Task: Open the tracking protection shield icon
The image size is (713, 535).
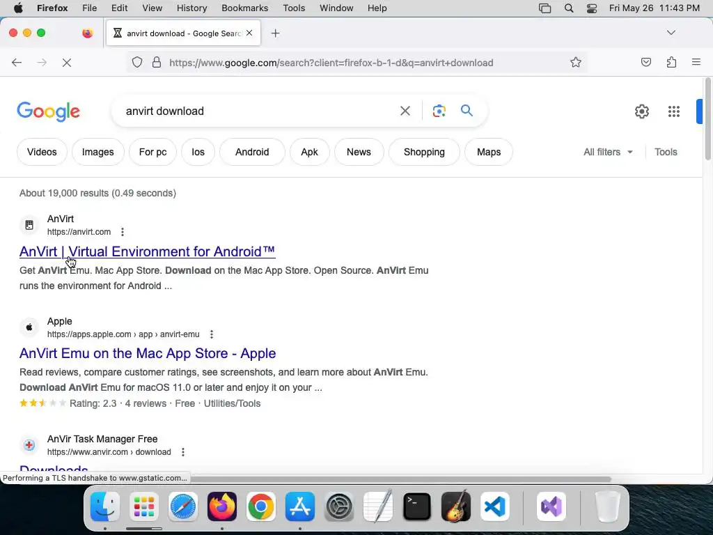Action: [x=137, y=62]
